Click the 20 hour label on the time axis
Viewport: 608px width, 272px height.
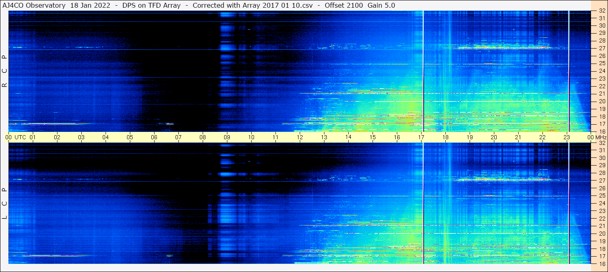pyautogui.click(x=494, y=137)
